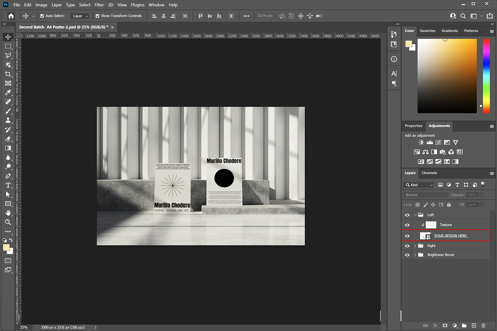Select the History Brush tool

click(x=8, y=130)
